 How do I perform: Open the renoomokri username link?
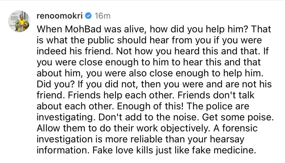[x=60, y=16]
